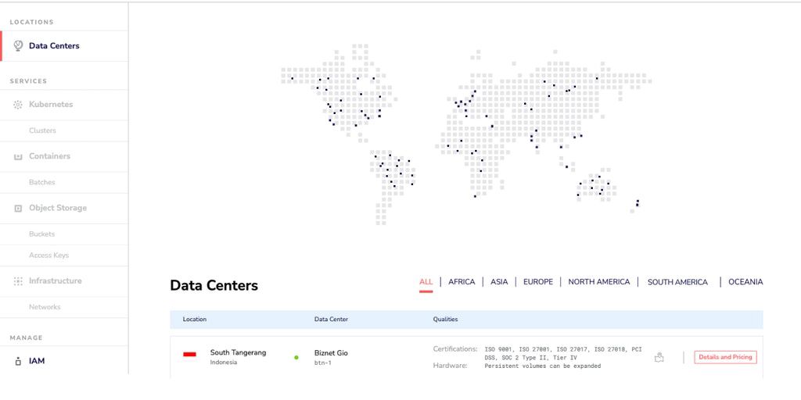This screenshot has height=400, width=801.
Task: Click the IAM icon in sidebar
Action: (x=18, y=361)
